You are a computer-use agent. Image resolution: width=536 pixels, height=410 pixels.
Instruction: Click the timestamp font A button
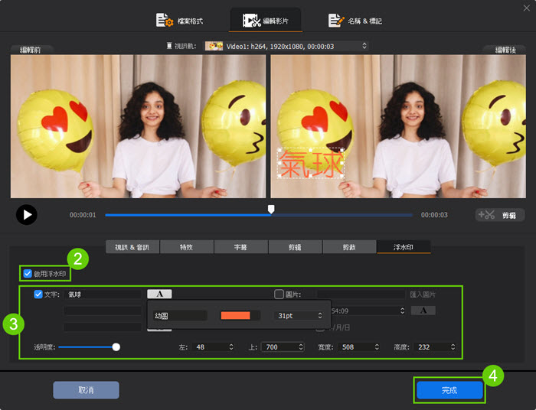click(423, 310)
